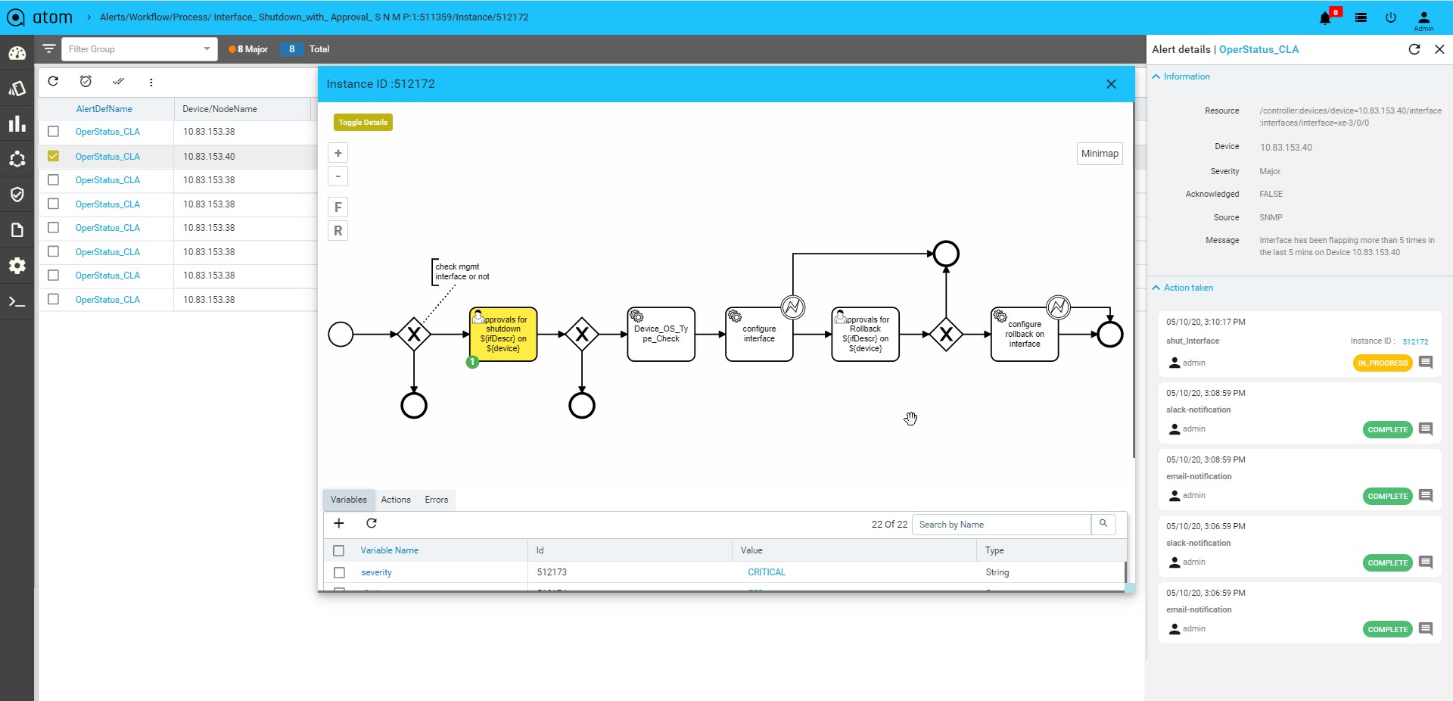Open instance link 512172
1453x701 pixels.
(x=1415, y=341)
